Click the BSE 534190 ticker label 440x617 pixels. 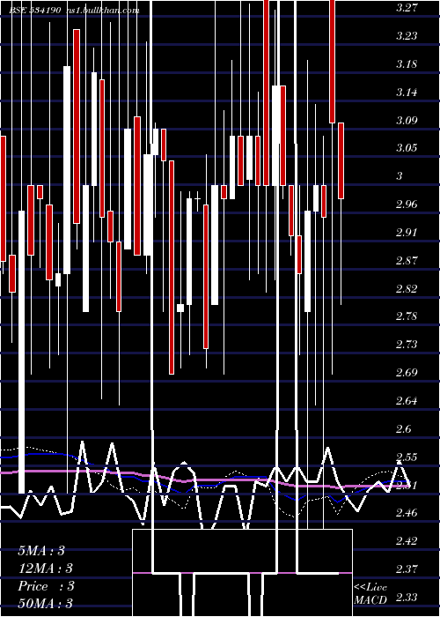35,11
